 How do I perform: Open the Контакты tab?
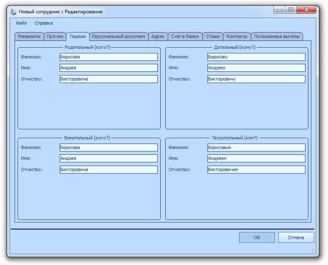point(237,36)
